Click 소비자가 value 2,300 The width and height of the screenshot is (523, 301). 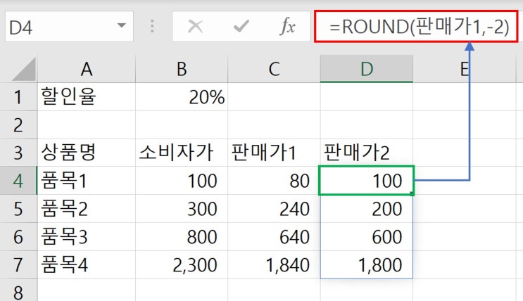[x=182, y=264]
